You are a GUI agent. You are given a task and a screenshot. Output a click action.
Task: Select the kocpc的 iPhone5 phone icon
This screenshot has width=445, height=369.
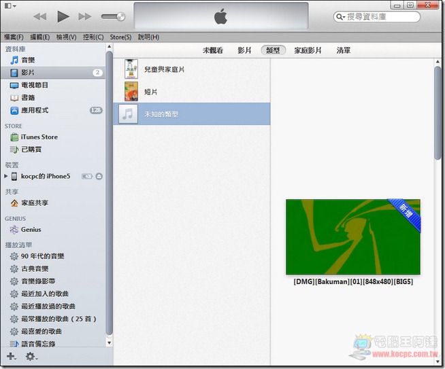14,176
